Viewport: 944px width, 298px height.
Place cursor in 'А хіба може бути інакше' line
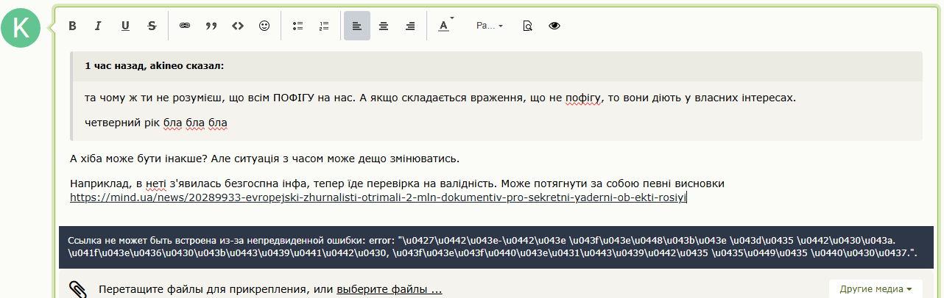pos(264,159)
